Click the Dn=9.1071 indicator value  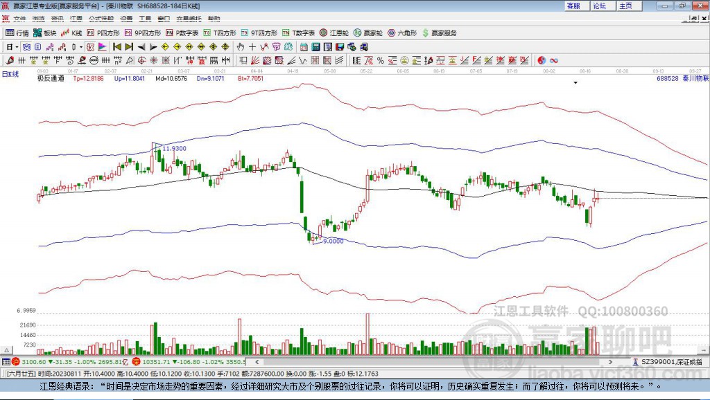(211, 78)
